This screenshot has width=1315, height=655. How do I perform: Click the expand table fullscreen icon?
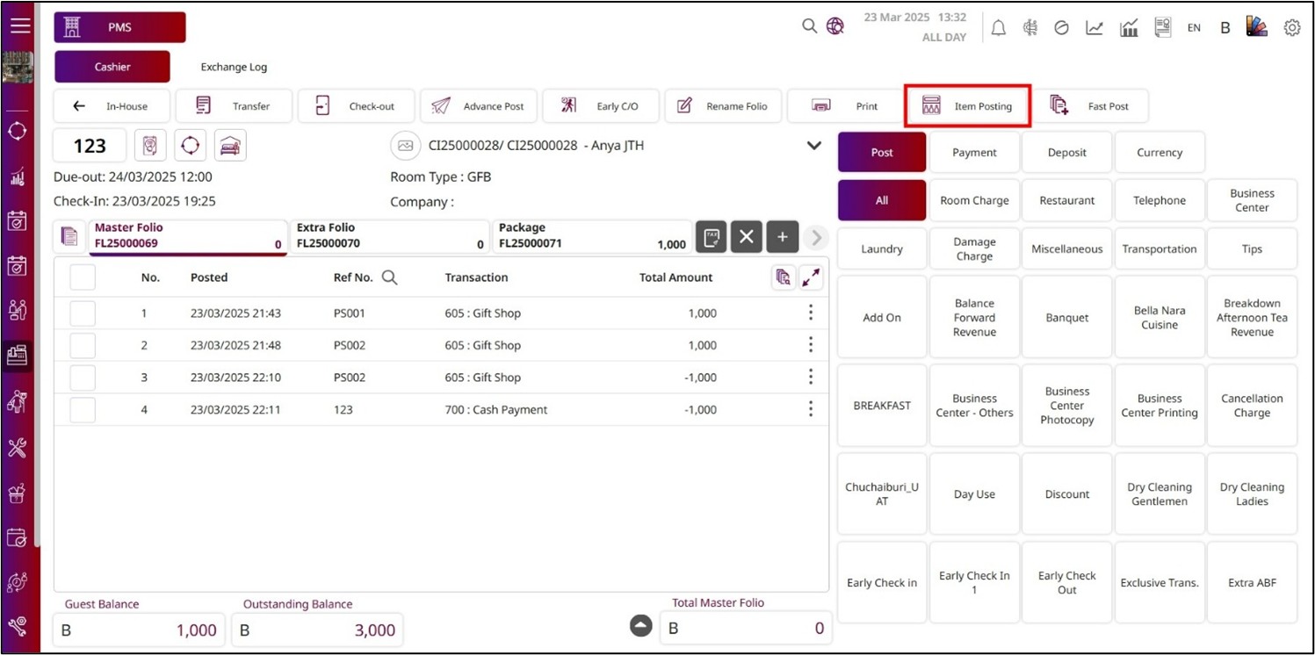click(811, 277)
